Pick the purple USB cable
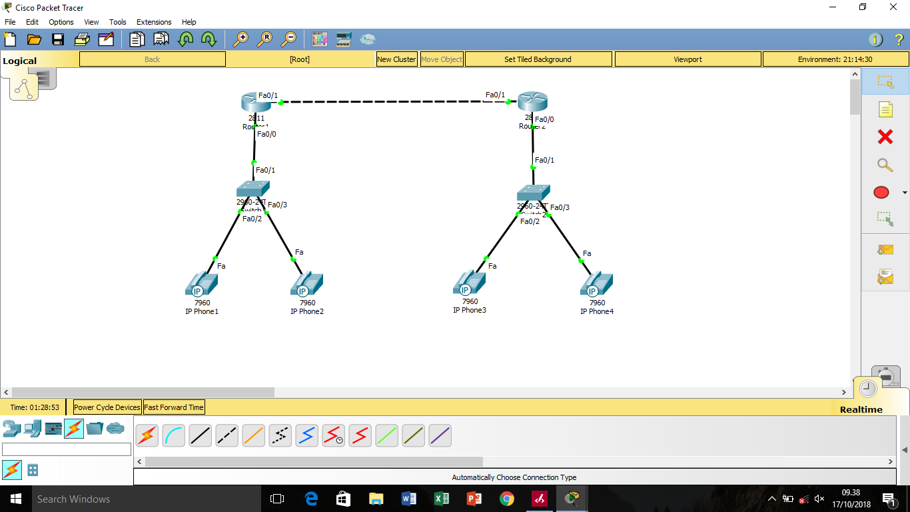 (x=440, y=436)
